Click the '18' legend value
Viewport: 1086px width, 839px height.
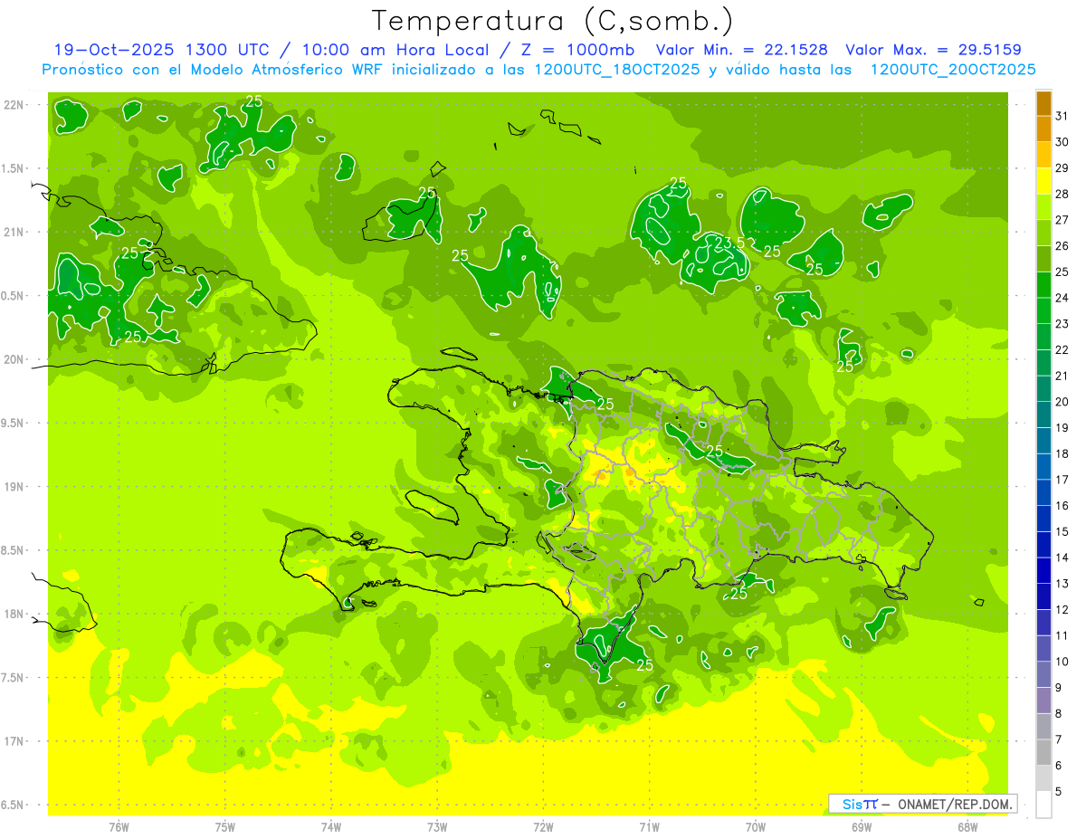coord(1062,454)
